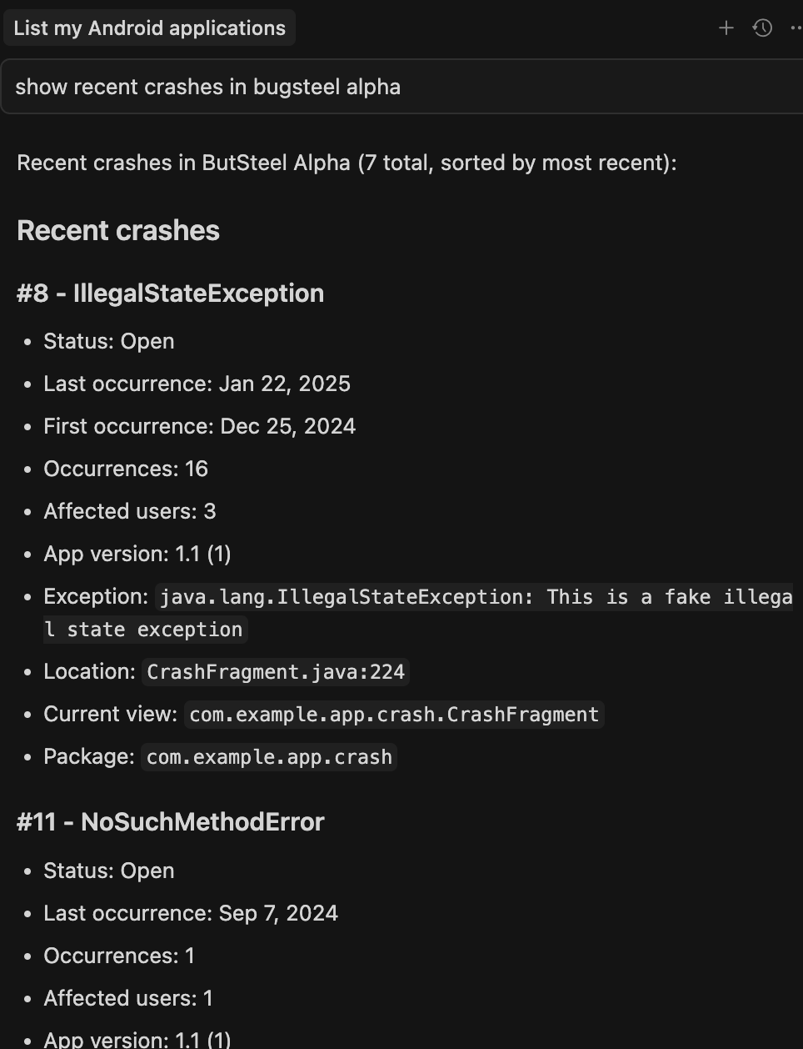This screenshot has width=803, height=1049.
Task: Click the com.example.app.crash package snippet
Action: pos(268,756)
